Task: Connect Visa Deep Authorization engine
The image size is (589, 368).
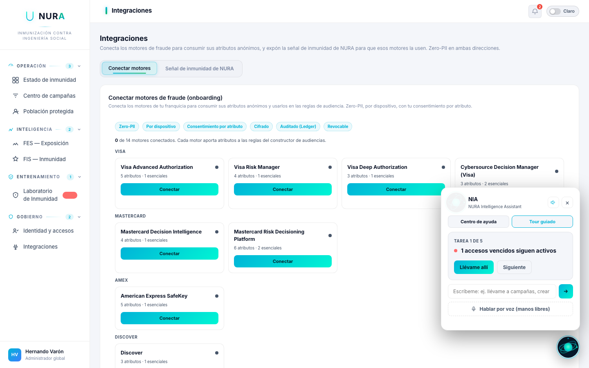Action: [396, 189]
